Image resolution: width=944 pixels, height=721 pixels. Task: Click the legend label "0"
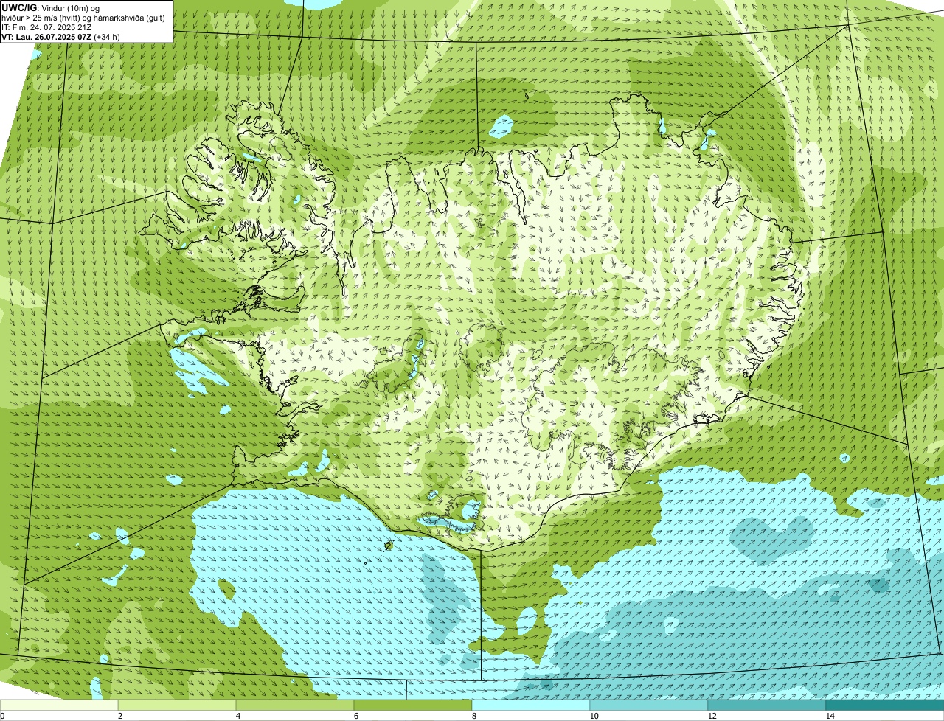(x=2, y=716)
